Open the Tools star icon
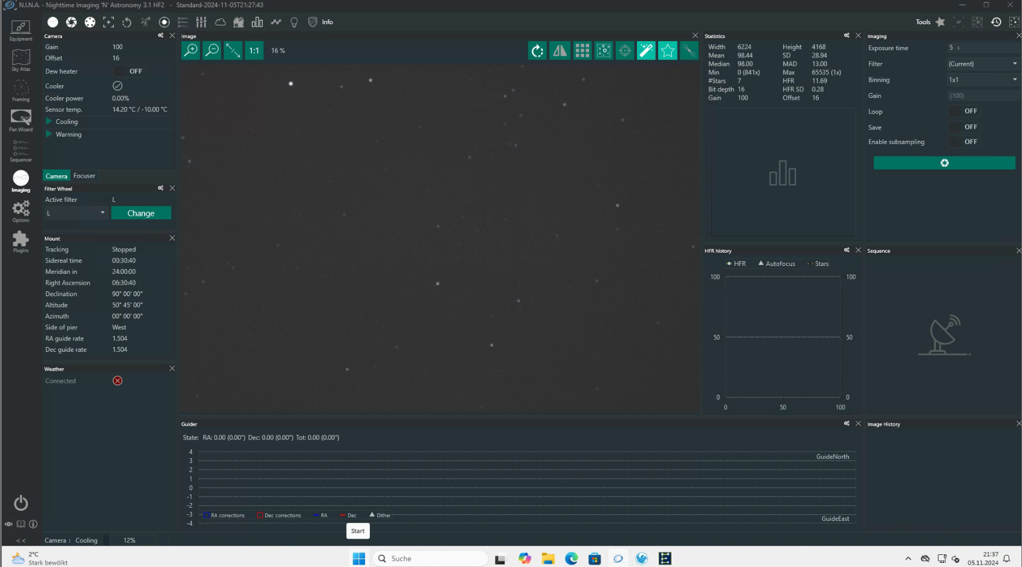The height and width of the screenshot is (567, 1022). coord(940,22)
